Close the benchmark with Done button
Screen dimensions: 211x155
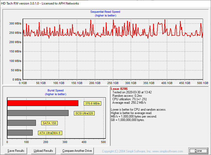(198, 151)
